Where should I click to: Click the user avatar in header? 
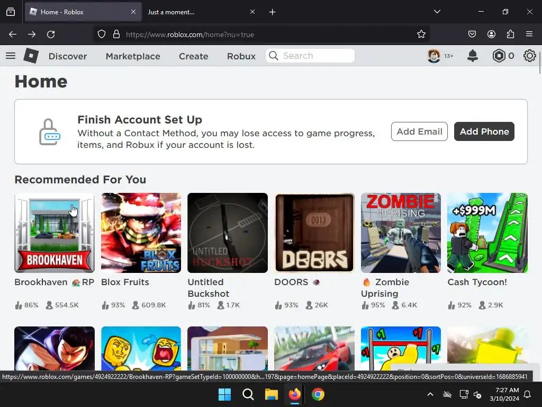point(434,56)
